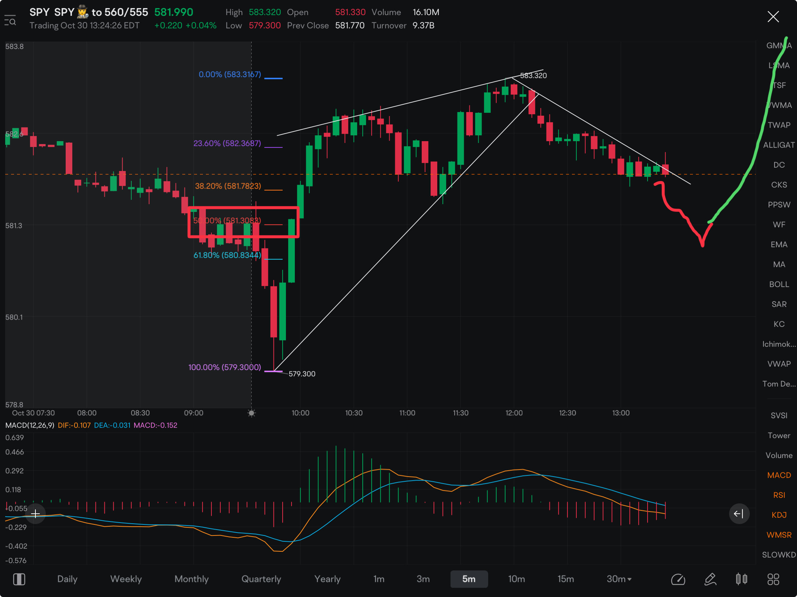Viewport: 797px width, 597px height.
Task: Enable BOLL Bollinger bands
Action: point(779,284)
